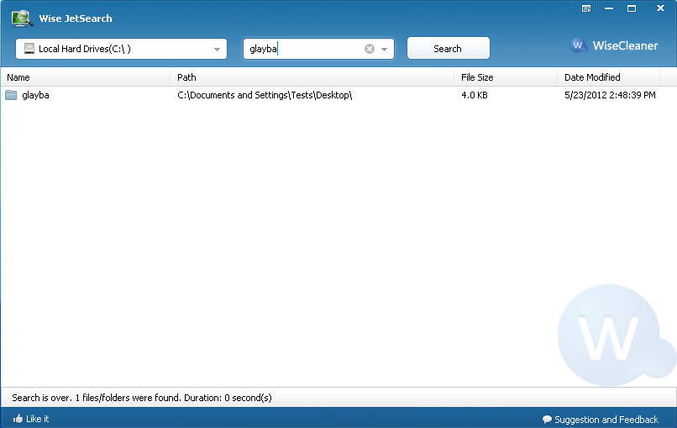The height and width of the screenshot is (428, 677).
Task: Expand the Local Hard Drives dropdown
Action: [217, 50]
